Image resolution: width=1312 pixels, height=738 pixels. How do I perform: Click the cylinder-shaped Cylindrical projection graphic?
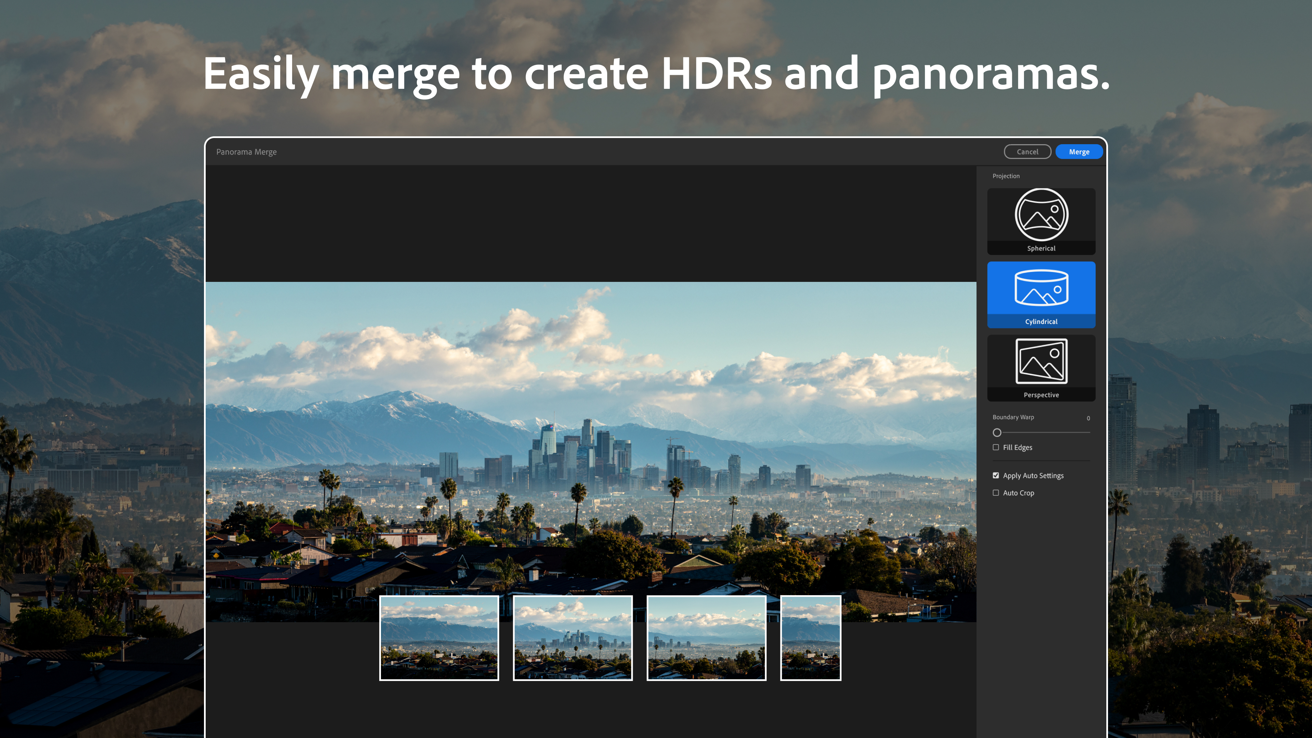click(1041, 288)
